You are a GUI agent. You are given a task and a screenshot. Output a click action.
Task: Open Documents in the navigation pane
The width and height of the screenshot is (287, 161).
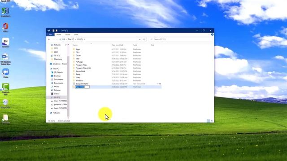coord(59,80)
